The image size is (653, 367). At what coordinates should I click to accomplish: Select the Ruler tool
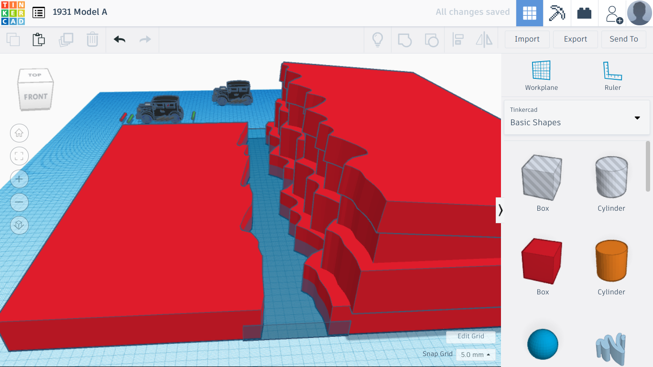click(x=612, y=75)
